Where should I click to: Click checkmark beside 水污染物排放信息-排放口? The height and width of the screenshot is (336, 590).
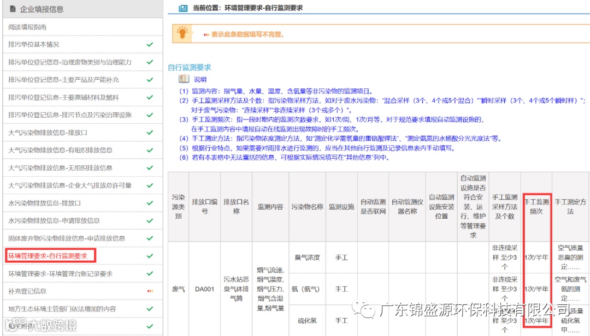point(150,203)
